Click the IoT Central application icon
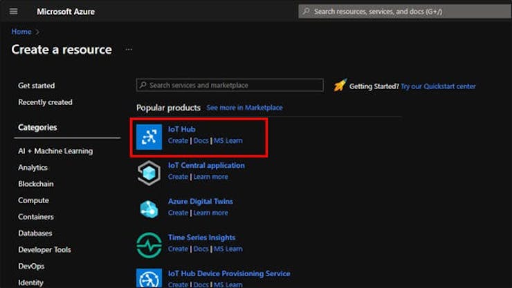 pos(149,173)
